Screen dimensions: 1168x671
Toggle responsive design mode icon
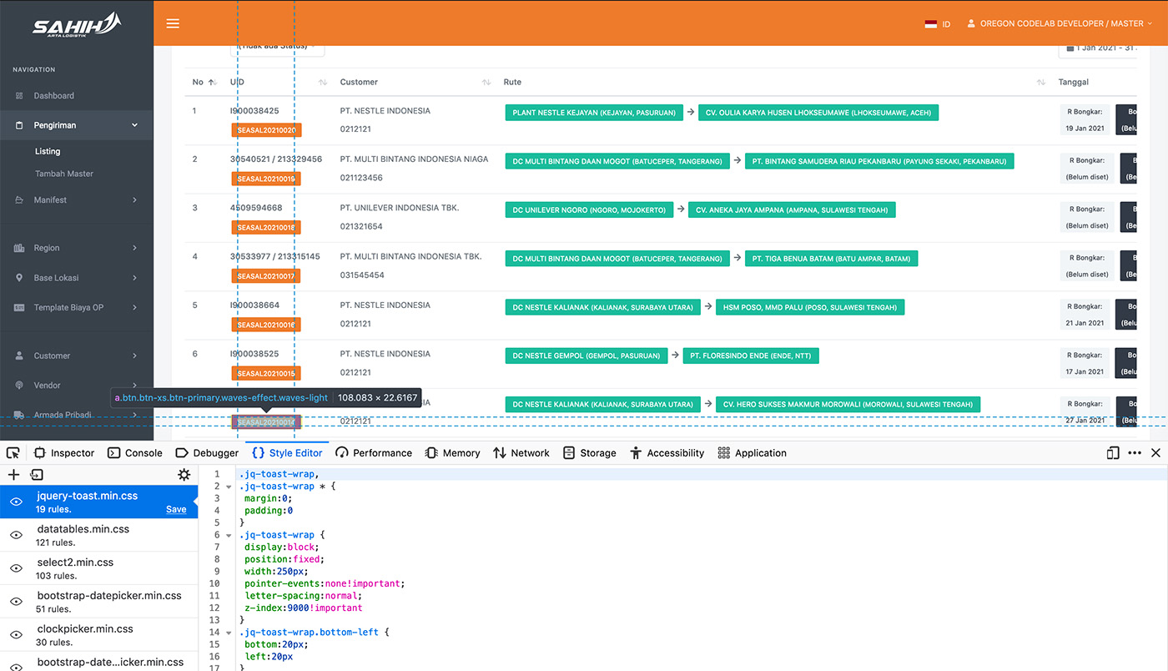1113,453
